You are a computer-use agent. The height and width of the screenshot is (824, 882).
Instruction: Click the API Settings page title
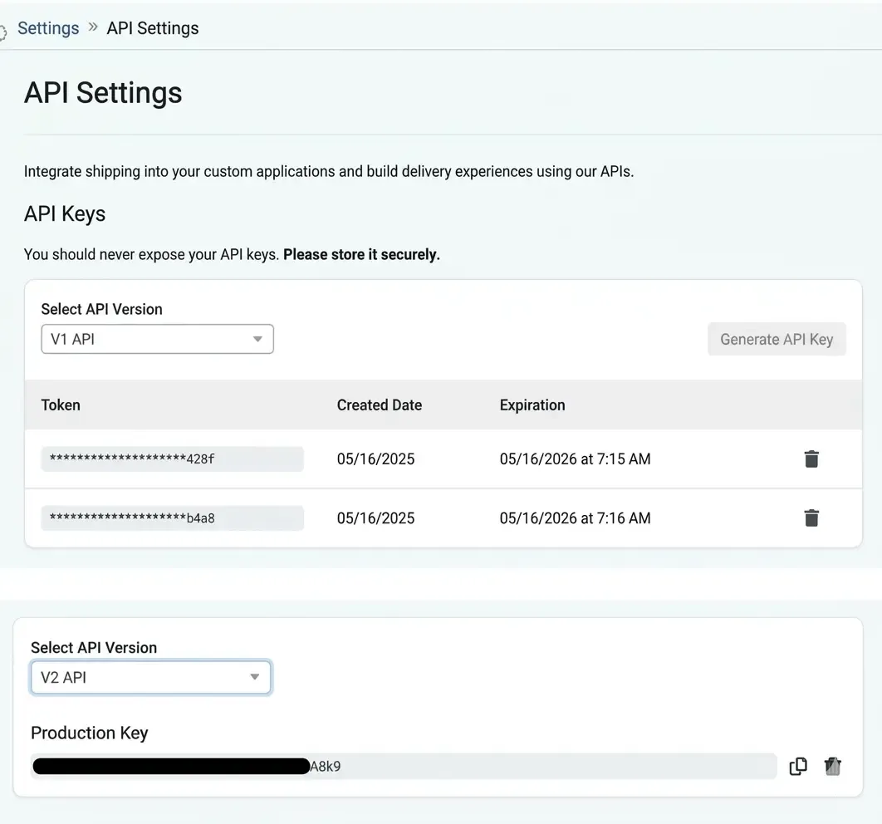pos(103,93)
